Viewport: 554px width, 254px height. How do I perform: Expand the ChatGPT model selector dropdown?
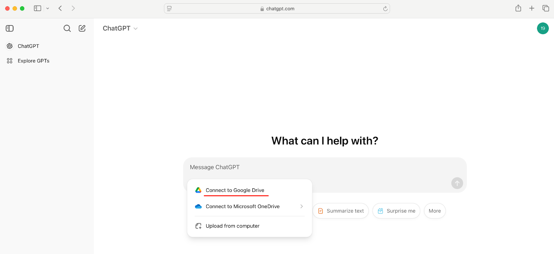click(120, 28)
